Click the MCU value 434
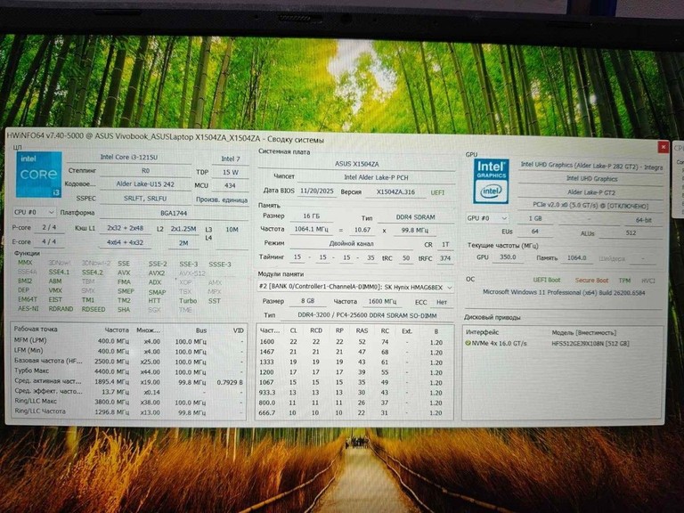Screen dimensions: 684x513 230,186
